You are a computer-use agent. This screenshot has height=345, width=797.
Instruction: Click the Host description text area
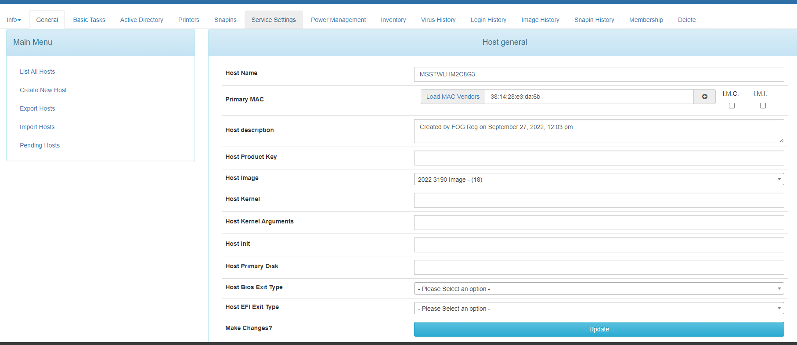point(599,131)
